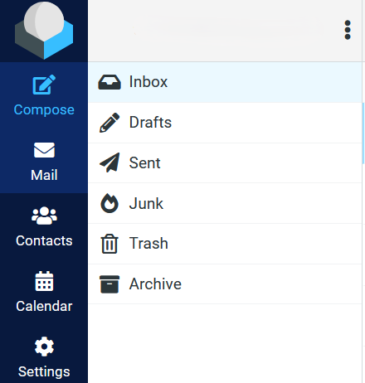Open the Archive folder
Screen dimensions: 365x383
tap(225, 284)
